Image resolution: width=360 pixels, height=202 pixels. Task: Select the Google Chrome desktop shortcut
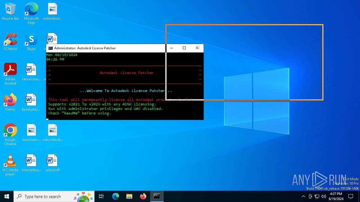pos(10,134)
